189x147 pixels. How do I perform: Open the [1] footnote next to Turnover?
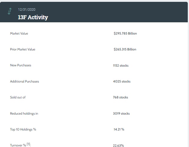(x=28, y=144)
